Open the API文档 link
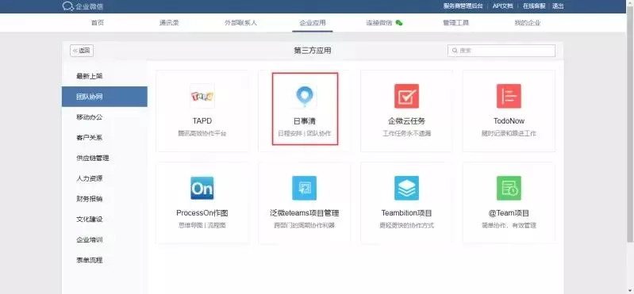This screenshot has width=634, height=294. point(502,6)
